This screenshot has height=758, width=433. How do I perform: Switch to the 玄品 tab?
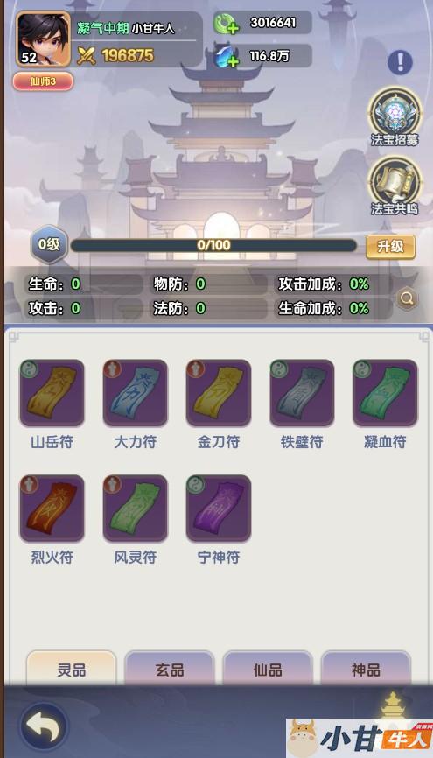tap(170, 669)
